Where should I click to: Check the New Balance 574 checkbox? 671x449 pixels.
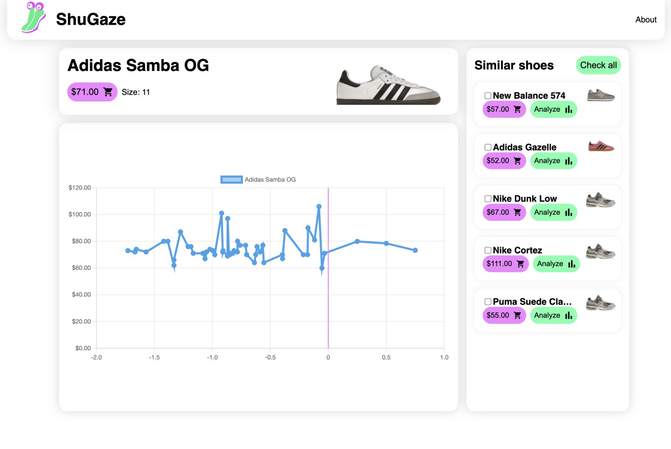tap(488, 96)
